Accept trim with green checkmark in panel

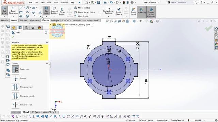(13, 37)
